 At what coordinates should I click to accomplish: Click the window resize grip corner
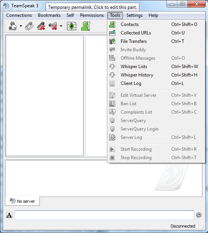click(203, 228)
